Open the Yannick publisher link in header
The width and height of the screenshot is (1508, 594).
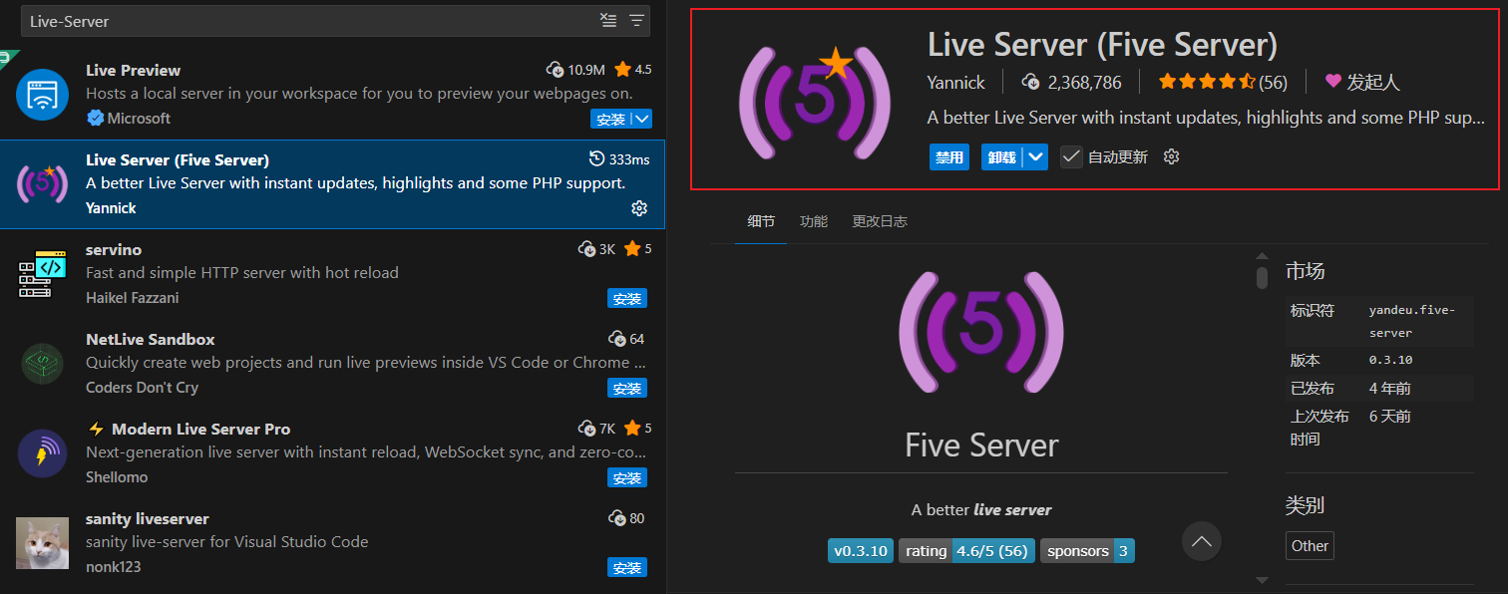click(x=955, y=82)
